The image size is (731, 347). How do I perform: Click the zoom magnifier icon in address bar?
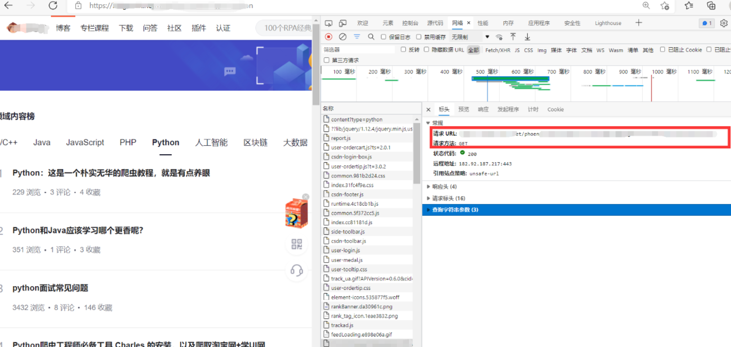(646, 5)
